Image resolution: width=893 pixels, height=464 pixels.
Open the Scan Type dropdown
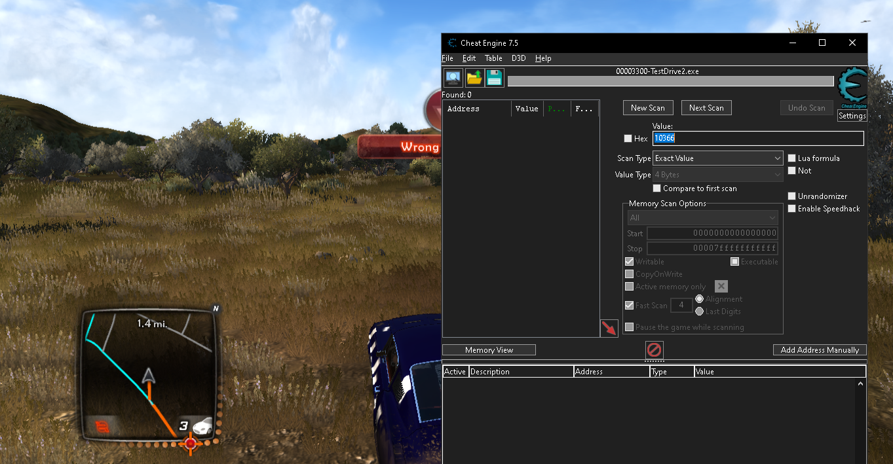click(x=717, y=158)
